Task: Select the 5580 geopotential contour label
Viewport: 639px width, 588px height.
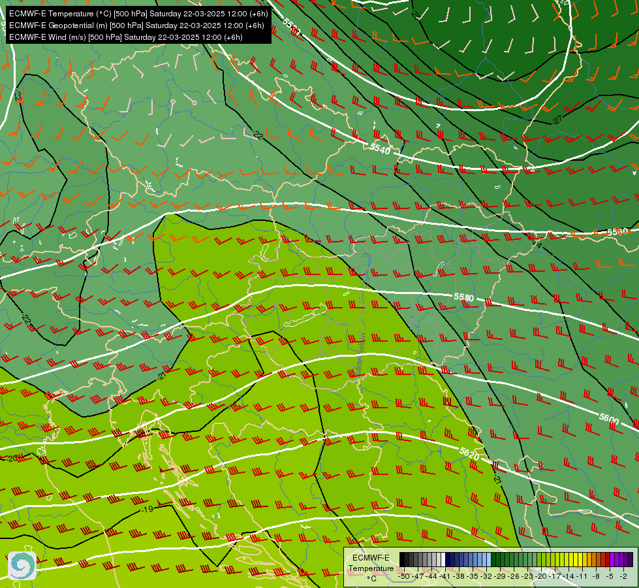Action: coord(464,297)
